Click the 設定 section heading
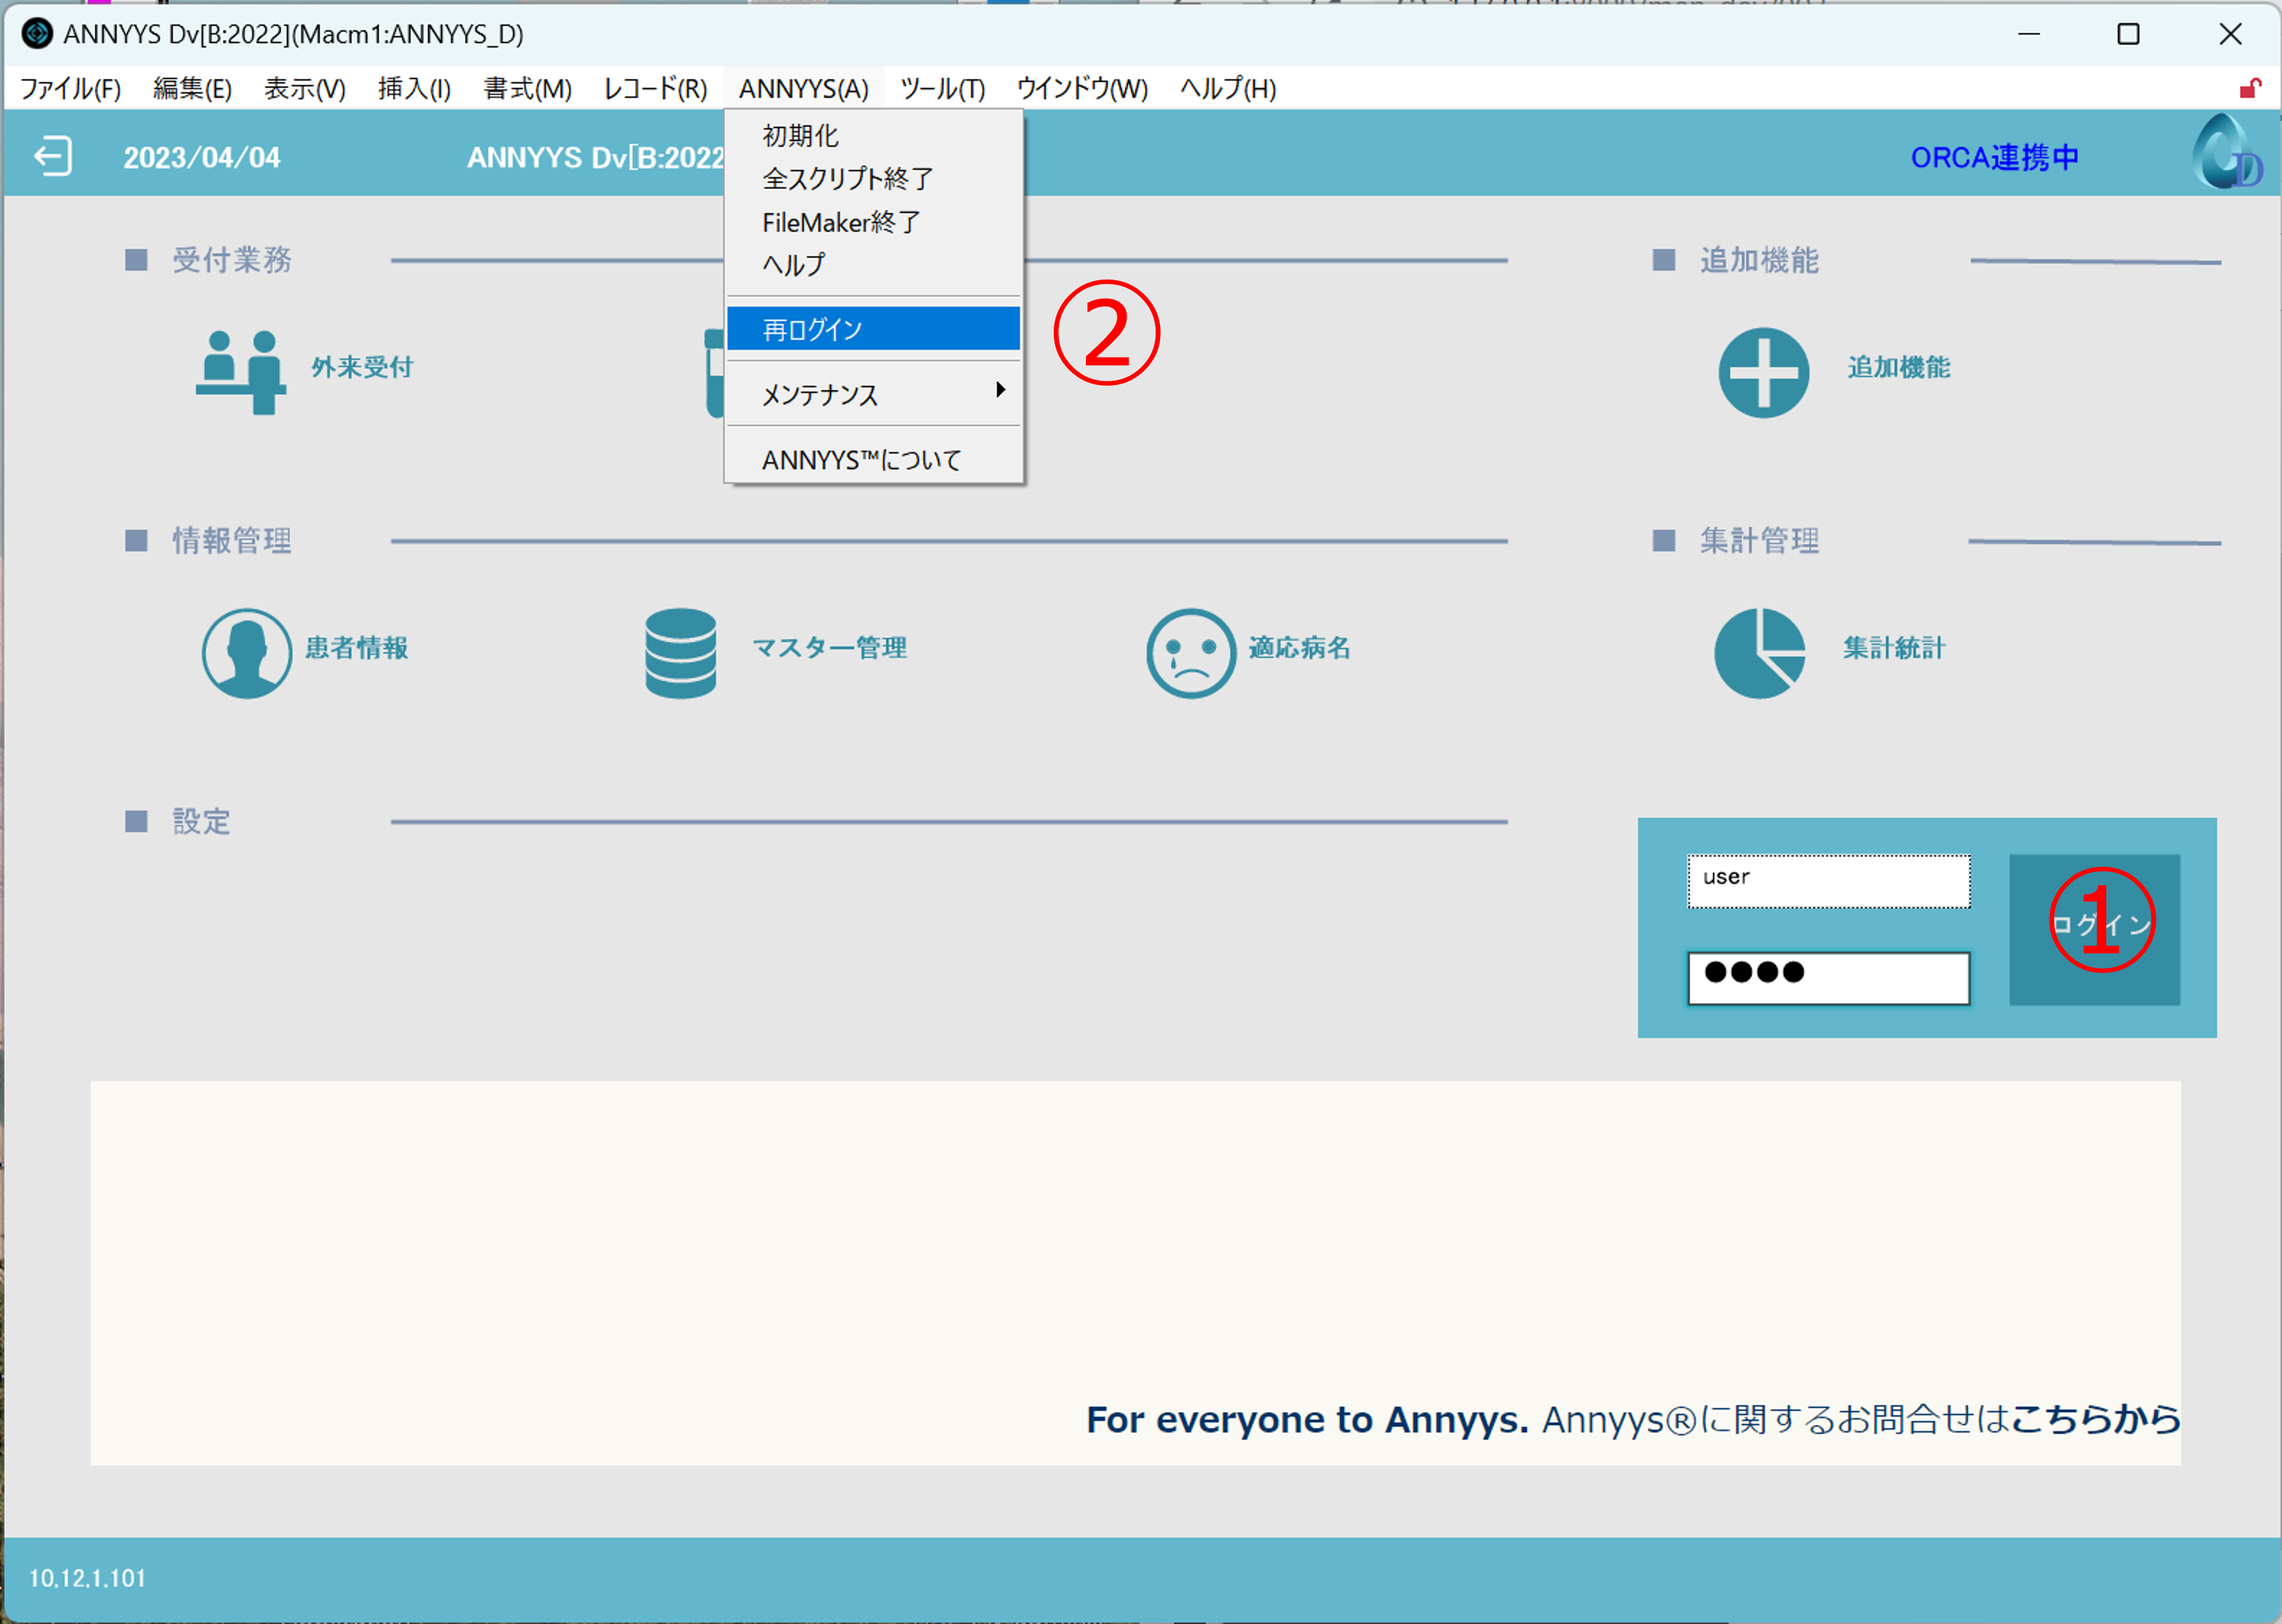The width and height of the screenshot is (2282, 1624). 202,822
